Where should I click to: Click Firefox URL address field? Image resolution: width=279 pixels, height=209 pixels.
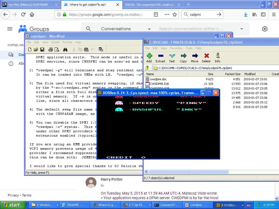tap(106, 15)
